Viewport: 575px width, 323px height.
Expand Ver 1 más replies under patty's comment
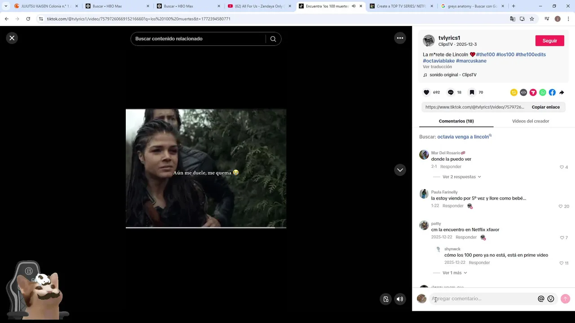tap(455, 273)
